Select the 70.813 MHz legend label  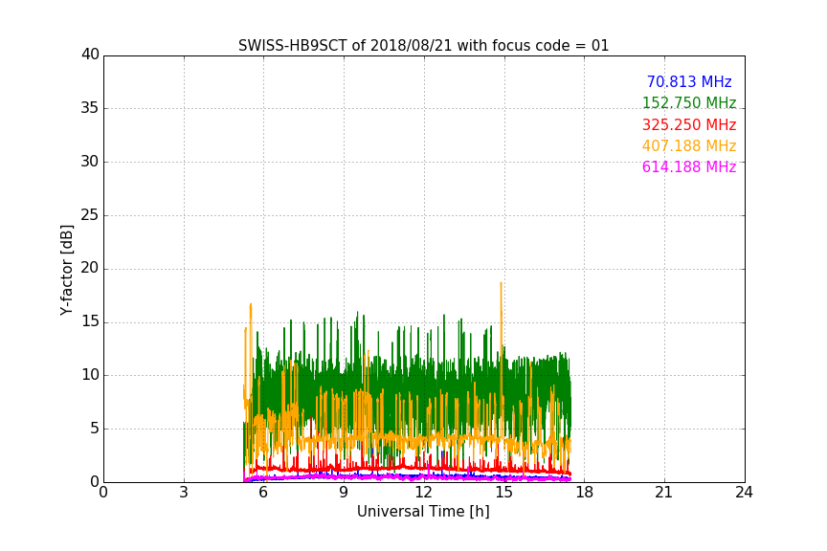tap(689, 81)
